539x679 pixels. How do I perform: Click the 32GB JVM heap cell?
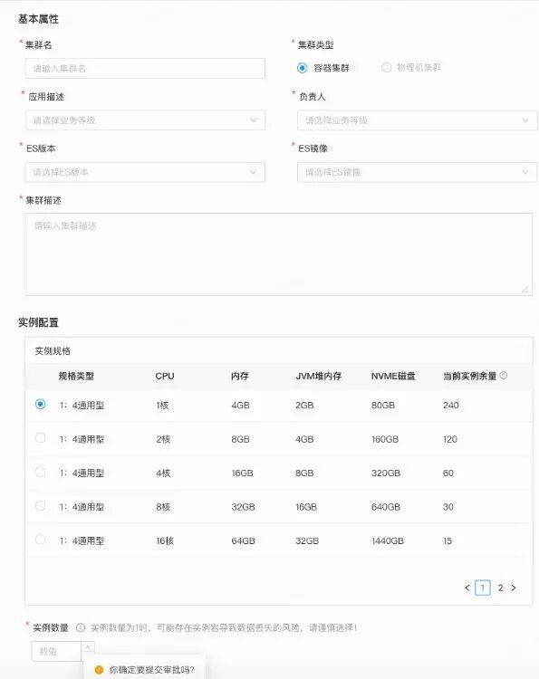click(x=307, y=540)
